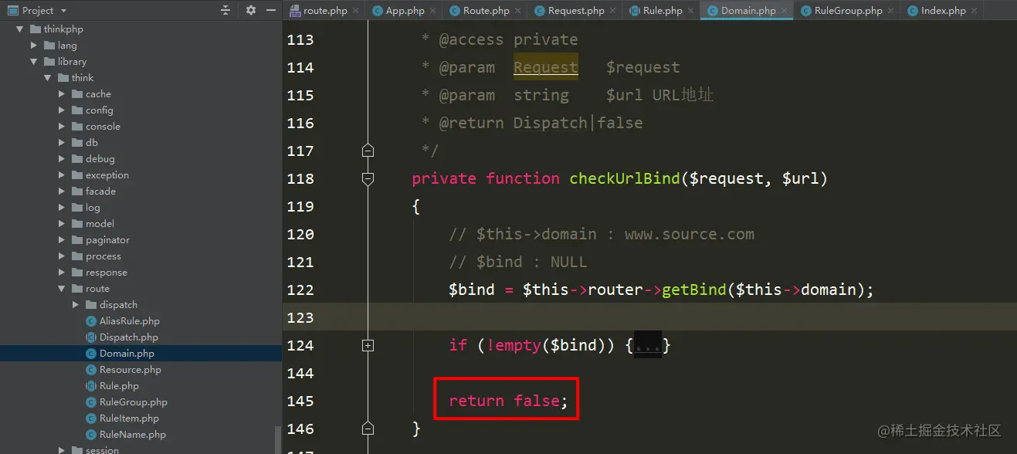Close the route.php tab

(355, 11)
